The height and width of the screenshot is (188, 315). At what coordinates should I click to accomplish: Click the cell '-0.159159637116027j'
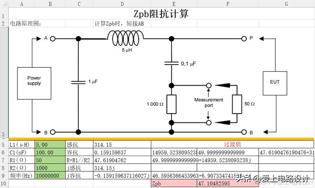pyautogui.click(x=122, y=176)
